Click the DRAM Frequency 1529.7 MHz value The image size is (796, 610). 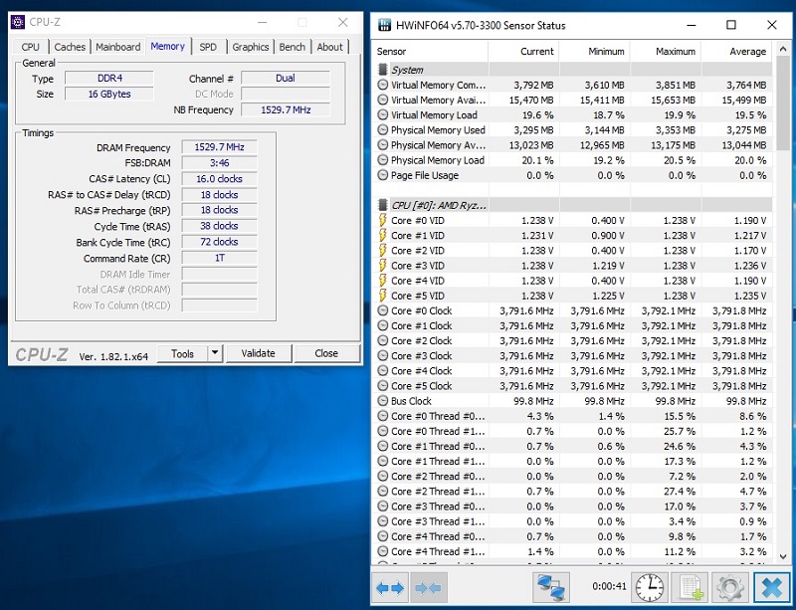coord(219,147)
